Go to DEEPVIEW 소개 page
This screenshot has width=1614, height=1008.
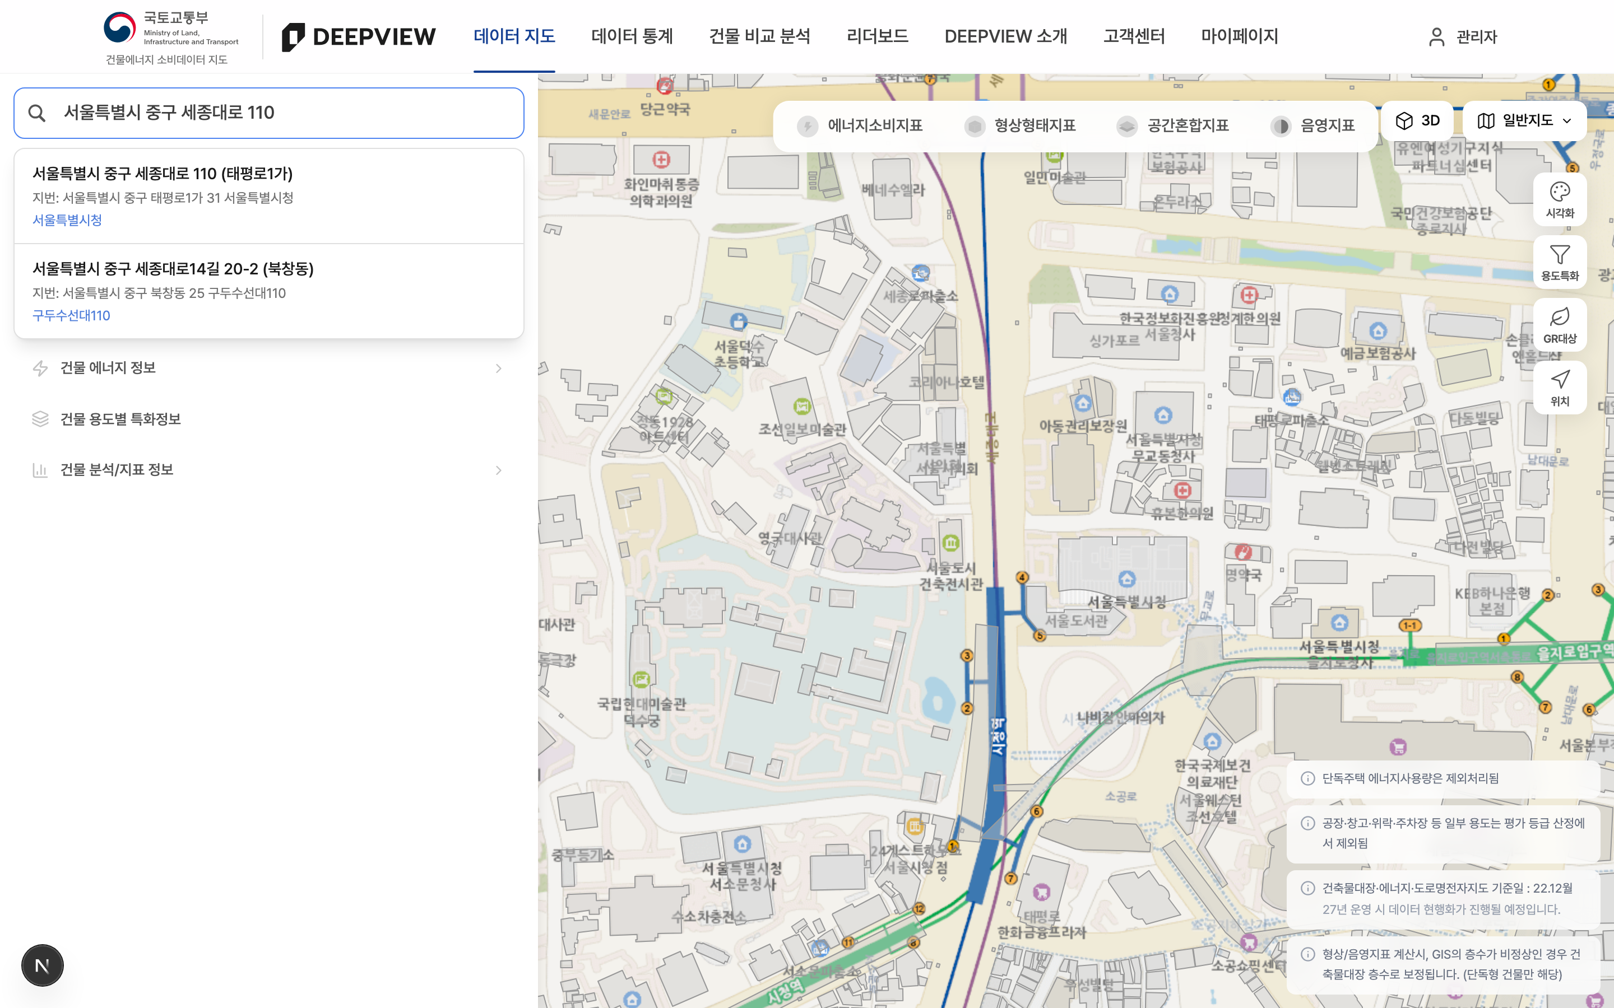(1006, 36)
